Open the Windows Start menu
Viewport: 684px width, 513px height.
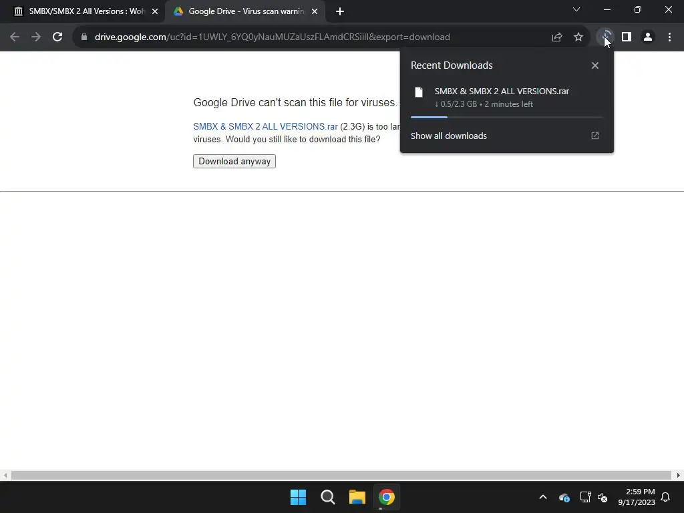point(299,497)
